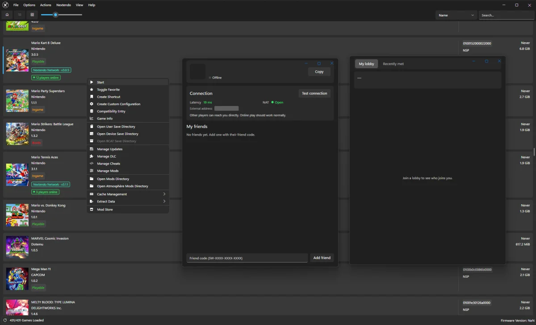Expand the Extract Data submenu arrow
The image size is (536, 325).
(164, 202)
